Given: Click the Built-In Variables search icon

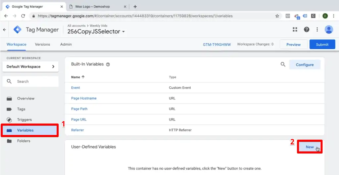Looking at the screenshot, I should [283, 65].
